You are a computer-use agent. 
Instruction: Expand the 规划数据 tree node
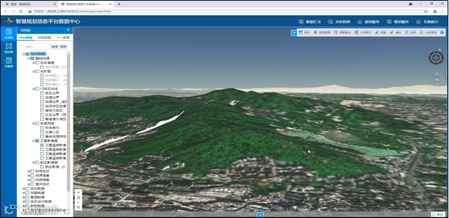point(24,189)
